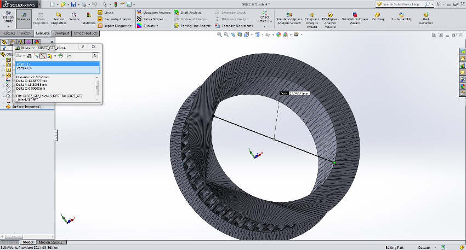
Task: Open the PropertyManager tab
Action: coord(12,42)
